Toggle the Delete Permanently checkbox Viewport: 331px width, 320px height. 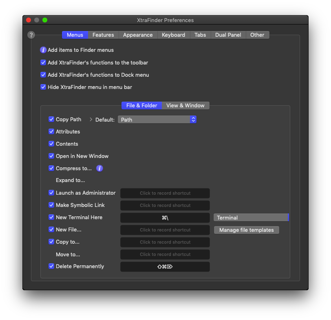coord(51,267)
